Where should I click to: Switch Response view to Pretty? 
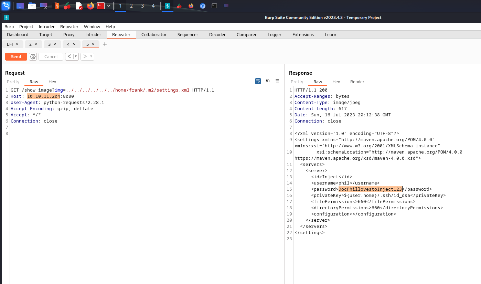click(297, 82)
